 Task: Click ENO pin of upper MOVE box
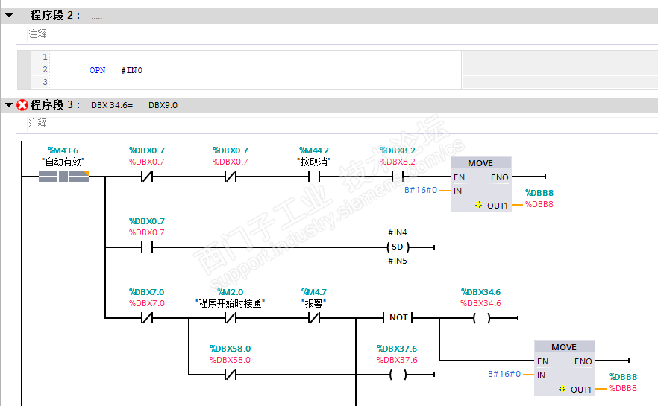[499, 177]
